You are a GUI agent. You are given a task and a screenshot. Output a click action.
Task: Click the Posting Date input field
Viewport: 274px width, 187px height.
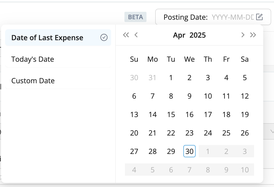pos(232,17)
